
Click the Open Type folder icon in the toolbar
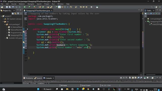(48, 7)
